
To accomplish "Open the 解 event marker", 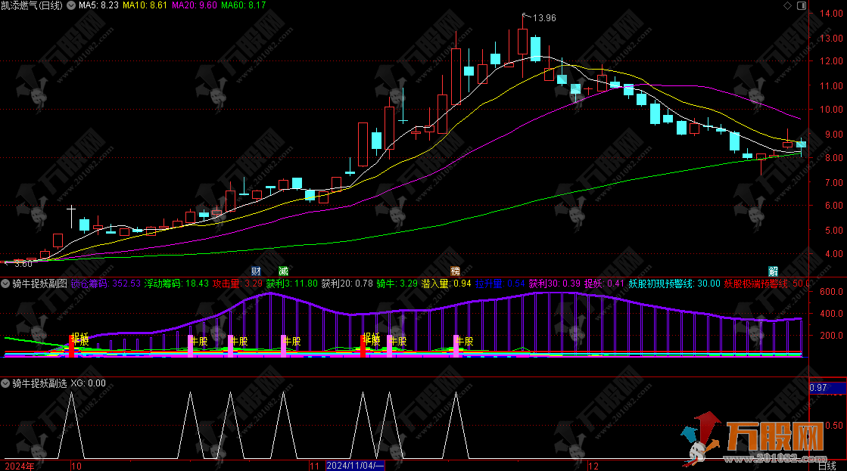I will tap(773, 271).
